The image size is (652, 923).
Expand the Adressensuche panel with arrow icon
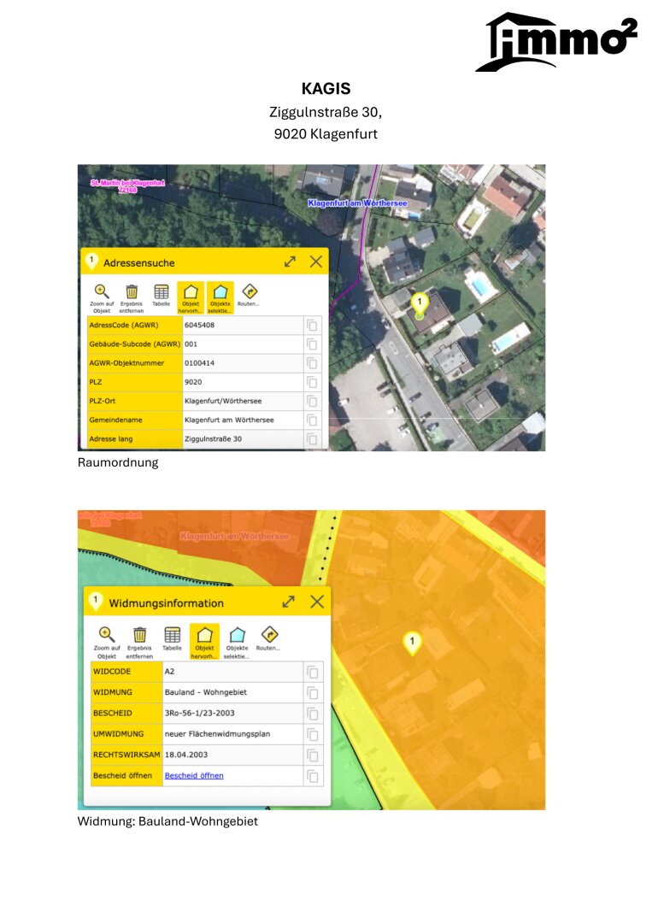[290, 262]
